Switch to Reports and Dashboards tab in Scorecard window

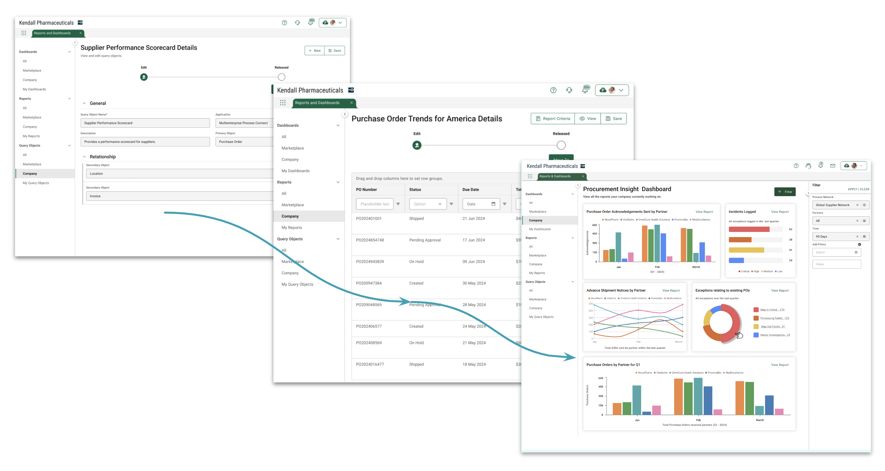click(x=52, y=33)
